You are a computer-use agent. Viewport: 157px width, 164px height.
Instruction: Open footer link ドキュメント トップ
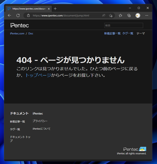(20, 139)
